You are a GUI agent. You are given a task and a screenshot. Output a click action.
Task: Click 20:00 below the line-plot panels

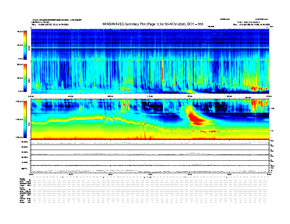click(229, 174)
